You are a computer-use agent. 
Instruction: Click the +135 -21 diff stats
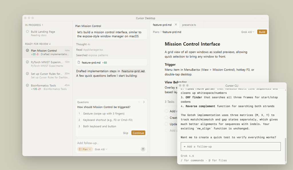pos(36,89)
